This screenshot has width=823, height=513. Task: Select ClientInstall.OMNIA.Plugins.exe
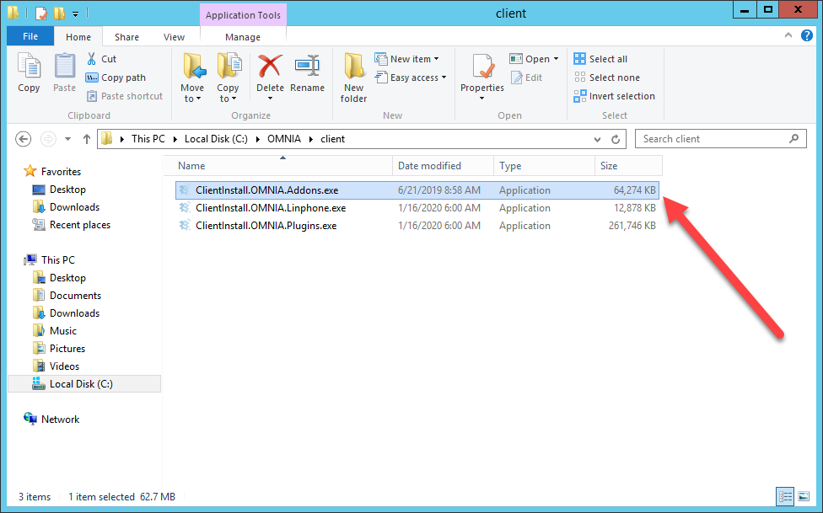pyautogui.click(x=417, y=226)
